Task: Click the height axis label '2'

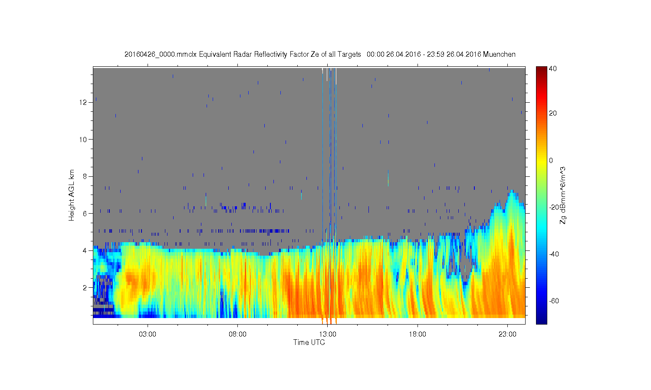Action: coord(85,287)
